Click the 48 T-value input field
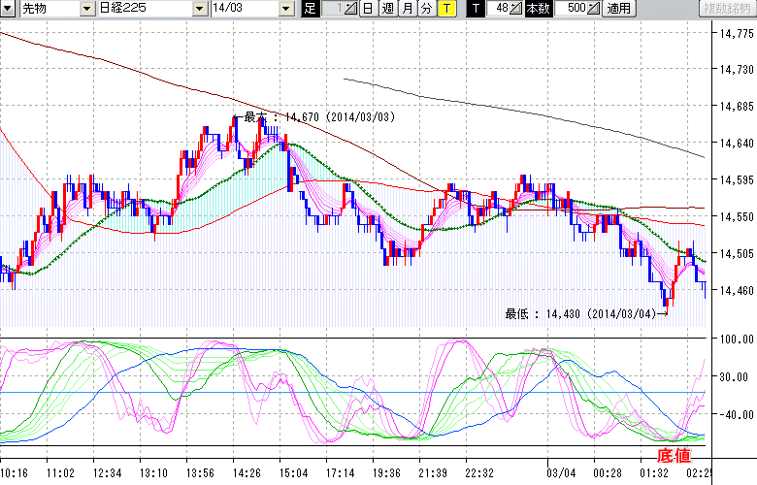Image resolution: width=757 pixels, height=485 pixels. 498,9
